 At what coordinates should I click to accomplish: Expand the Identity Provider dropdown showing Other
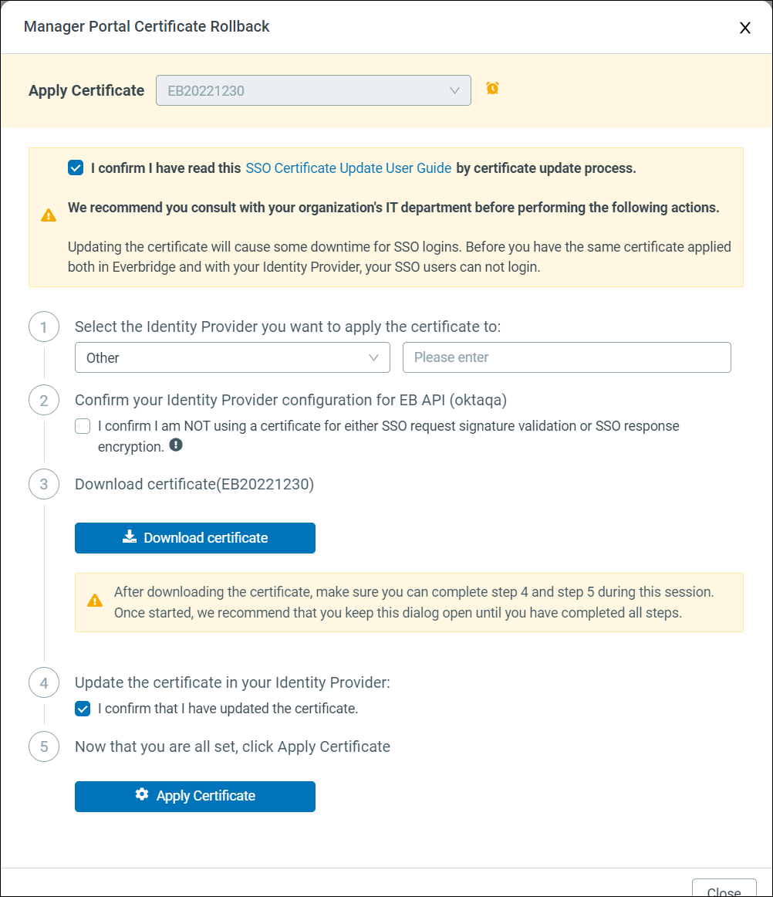[232, 358]
